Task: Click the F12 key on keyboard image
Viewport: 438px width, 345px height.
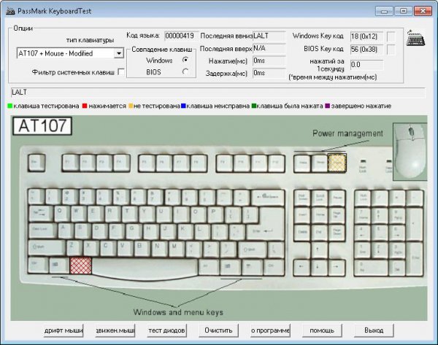Action: pos(276,163)
